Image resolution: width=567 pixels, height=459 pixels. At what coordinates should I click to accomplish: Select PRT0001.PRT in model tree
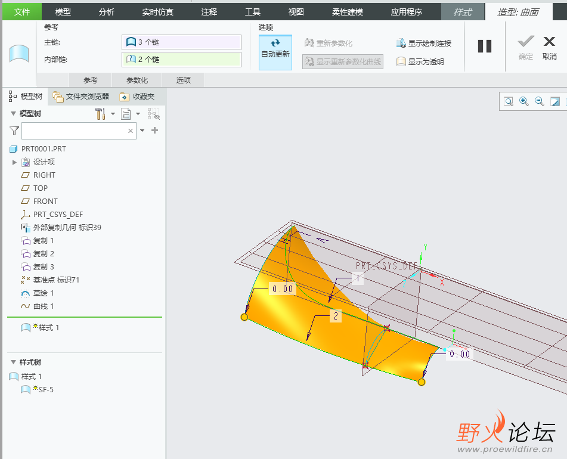(38, 148)
